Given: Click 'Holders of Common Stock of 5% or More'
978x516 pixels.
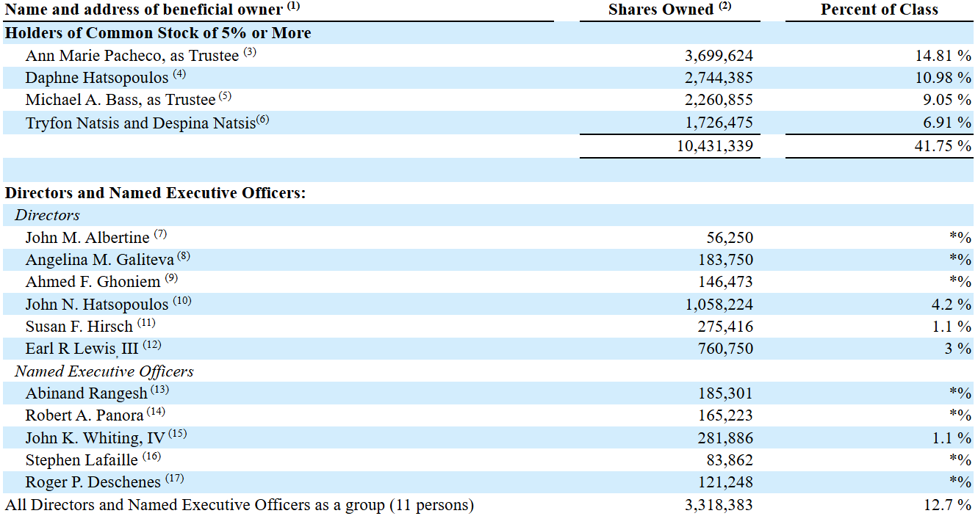Looking at the screenshot, I should pyautogui.click(x=158, y=33).
